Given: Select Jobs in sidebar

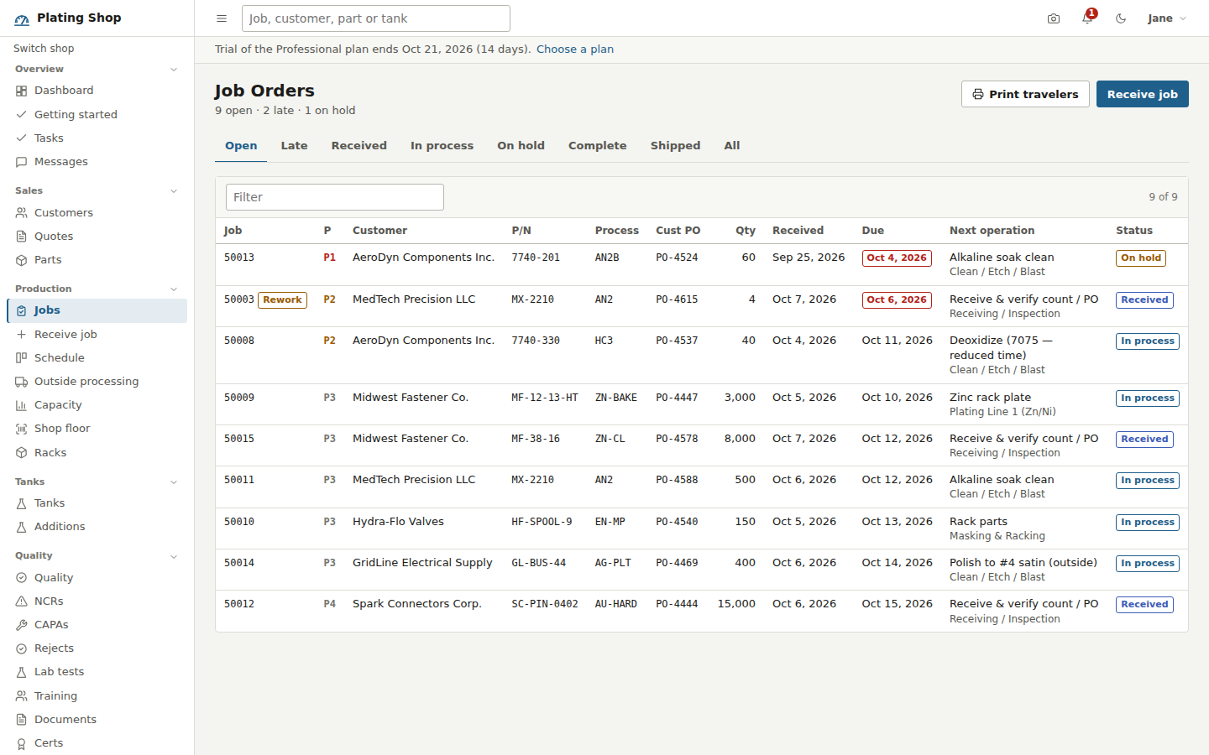Looking at the screenshot, I should [97, 310].
